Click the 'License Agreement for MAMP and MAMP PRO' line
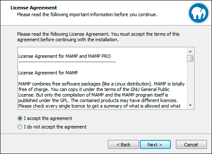Image resolution: width=212 pixels, height=154 pixels. [65, 56]
